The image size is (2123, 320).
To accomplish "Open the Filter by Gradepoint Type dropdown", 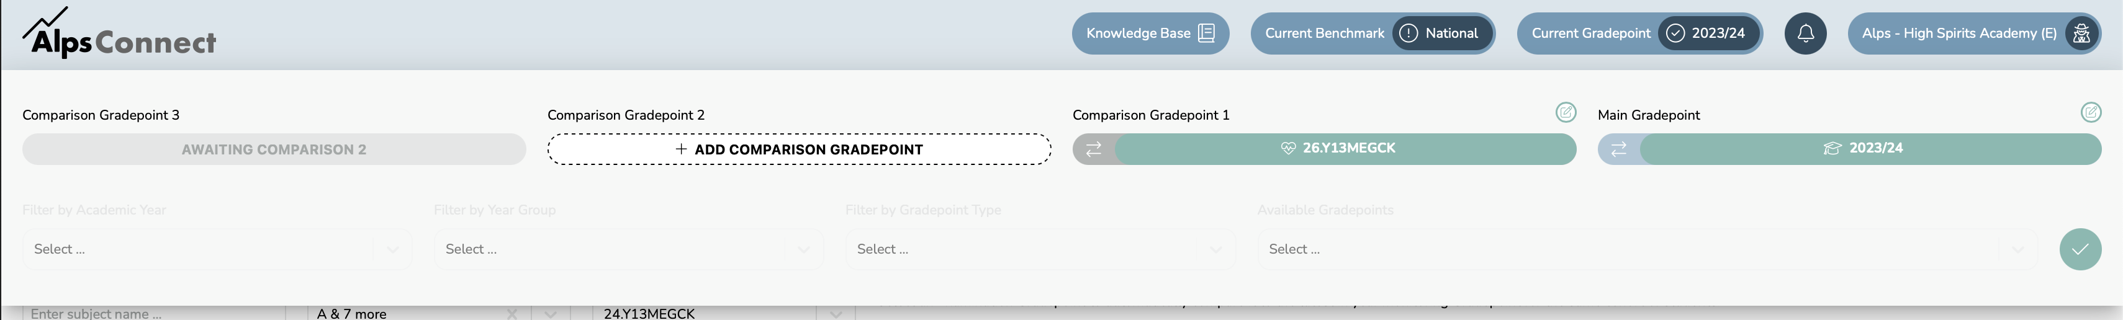I will (x=1040, y=249).
